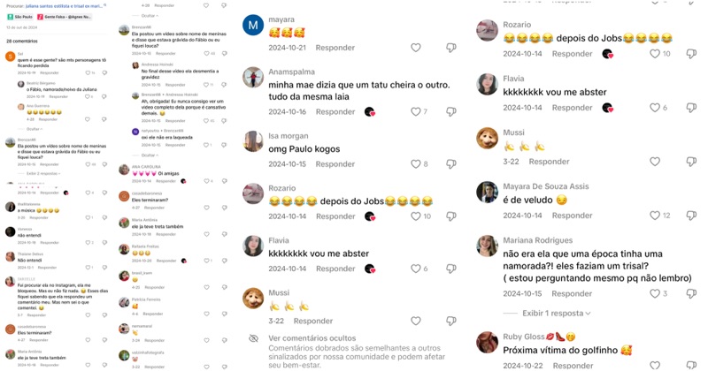Open mayara's blue M profile avatar
708x371 pixels.
click(x=253, y=26)
